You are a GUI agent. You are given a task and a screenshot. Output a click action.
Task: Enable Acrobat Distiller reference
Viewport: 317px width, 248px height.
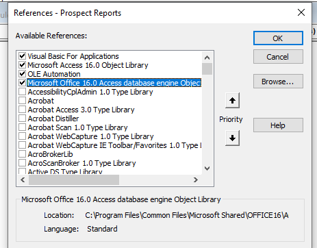pyautogui.click(x=22, y=119)
